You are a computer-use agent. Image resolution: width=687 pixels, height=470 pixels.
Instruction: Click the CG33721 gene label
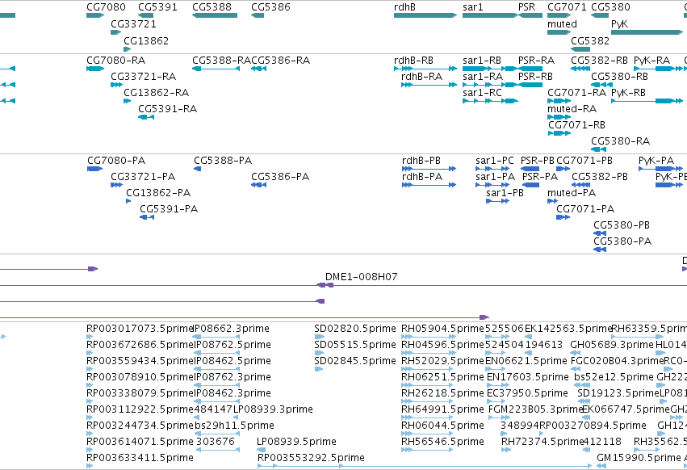click(x=133, y=23)
